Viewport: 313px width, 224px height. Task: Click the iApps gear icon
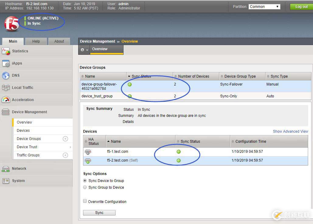coord(6,63)
